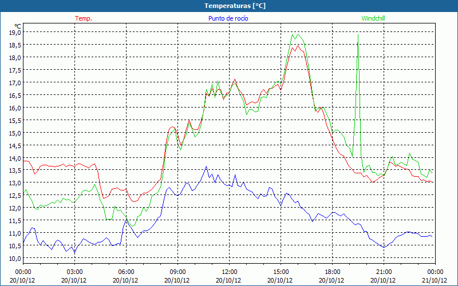This screenshot has width=458, height=286.
Task: Click the 10,5 value on the y-axis
Action: 15,246
